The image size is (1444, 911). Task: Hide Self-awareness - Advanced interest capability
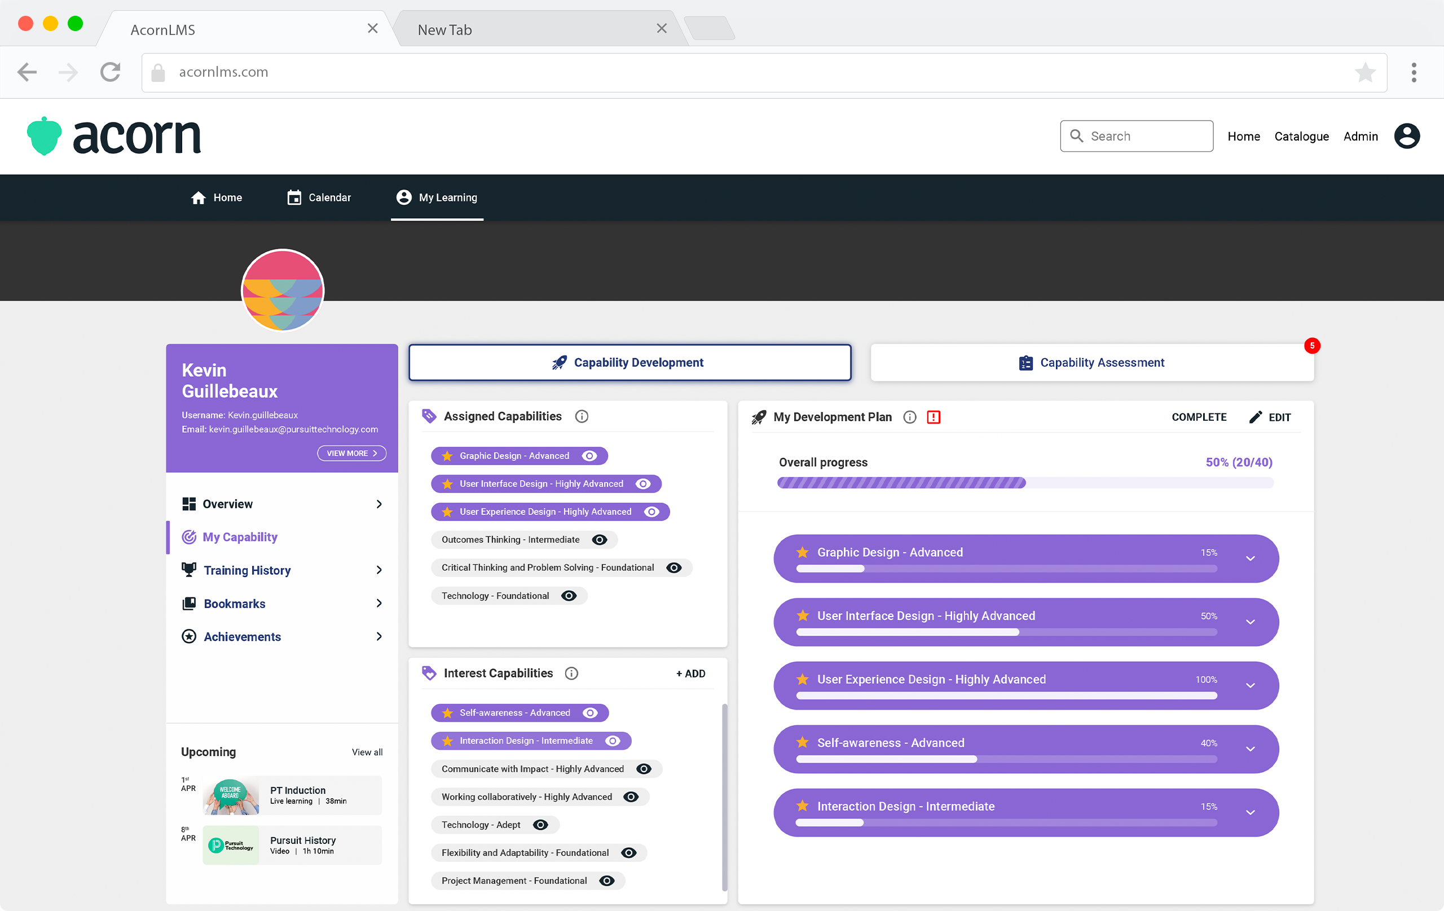(589, 712)
